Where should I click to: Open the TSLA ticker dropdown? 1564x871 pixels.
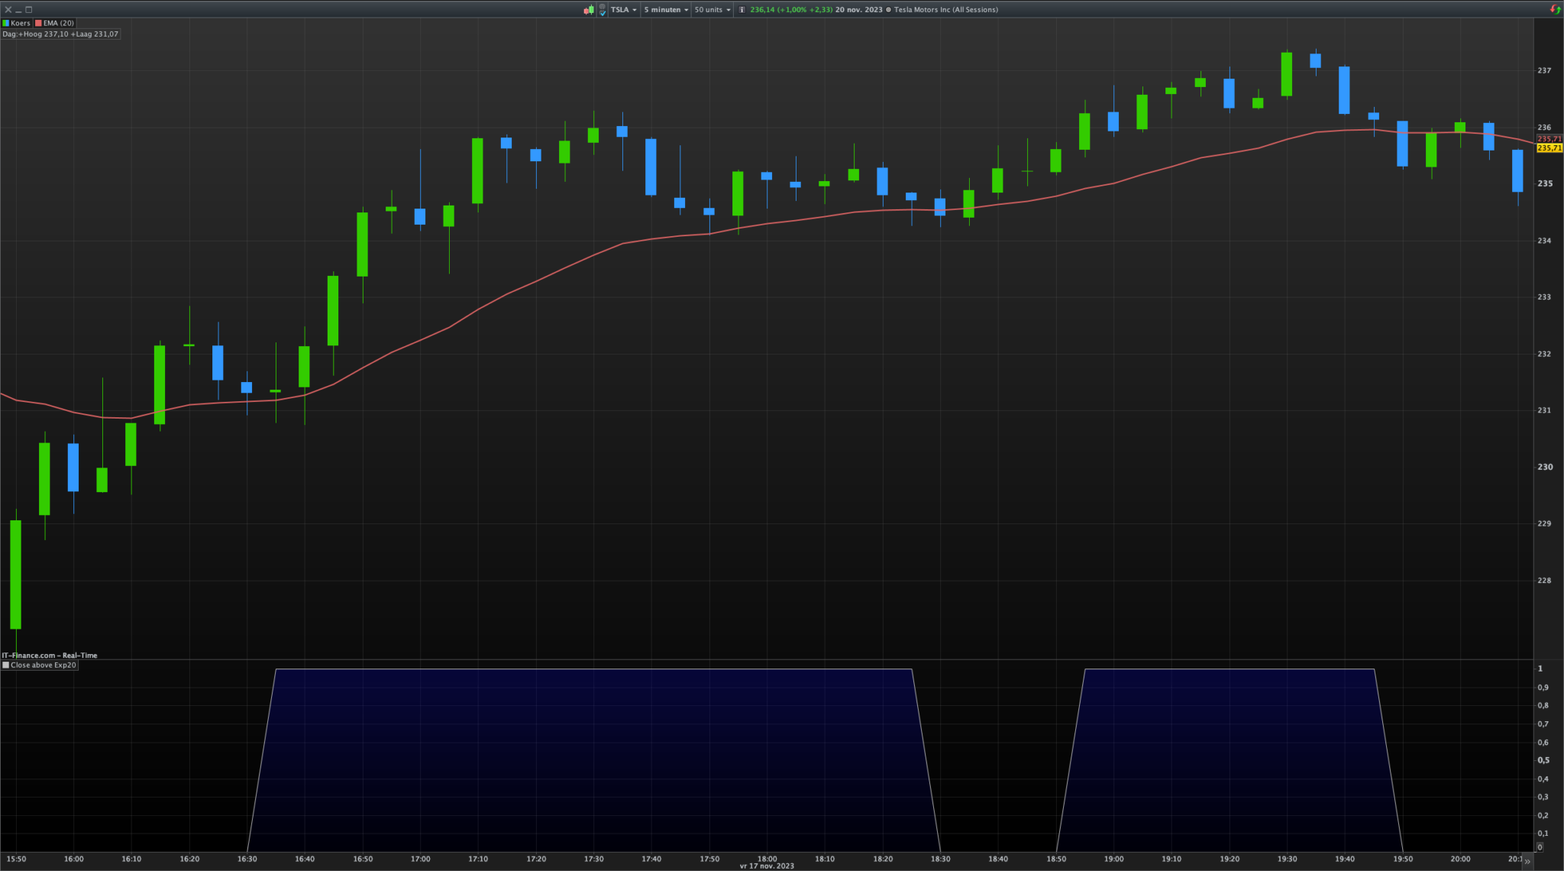pyautogui.click(x=624, y=10)
